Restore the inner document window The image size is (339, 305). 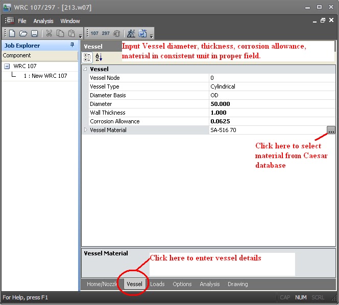[323, 20]
